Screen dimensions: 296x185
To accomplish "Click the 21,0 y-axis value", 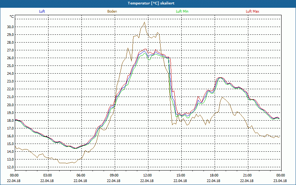I will tap(11, 97).
